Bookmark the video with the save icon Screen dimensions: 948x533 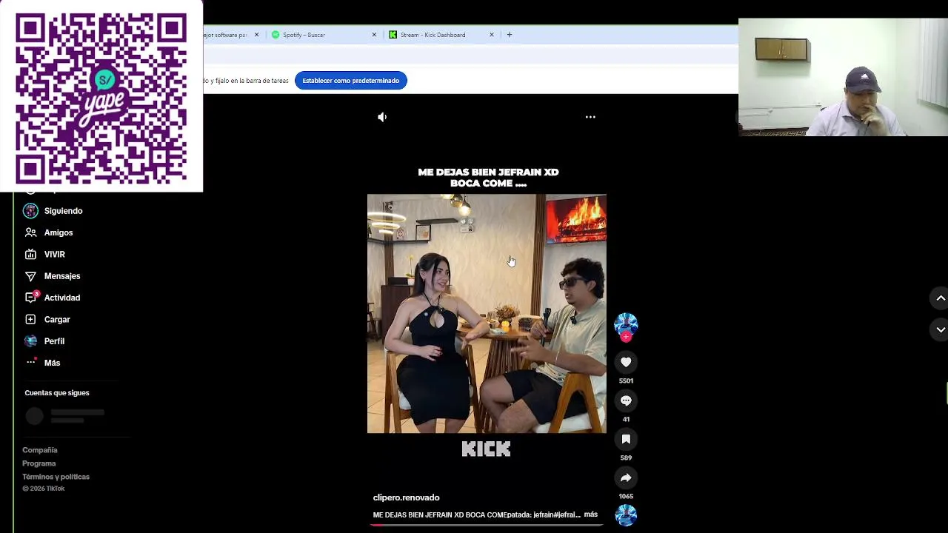(x=626, y=439)
